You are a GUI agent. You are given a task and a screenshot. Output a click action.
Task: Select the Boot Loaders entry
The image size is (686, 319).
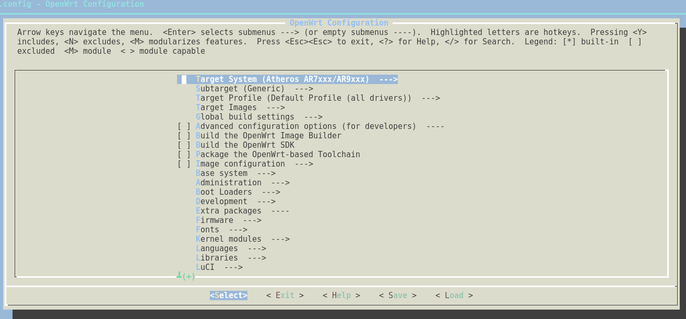(238, 192)
